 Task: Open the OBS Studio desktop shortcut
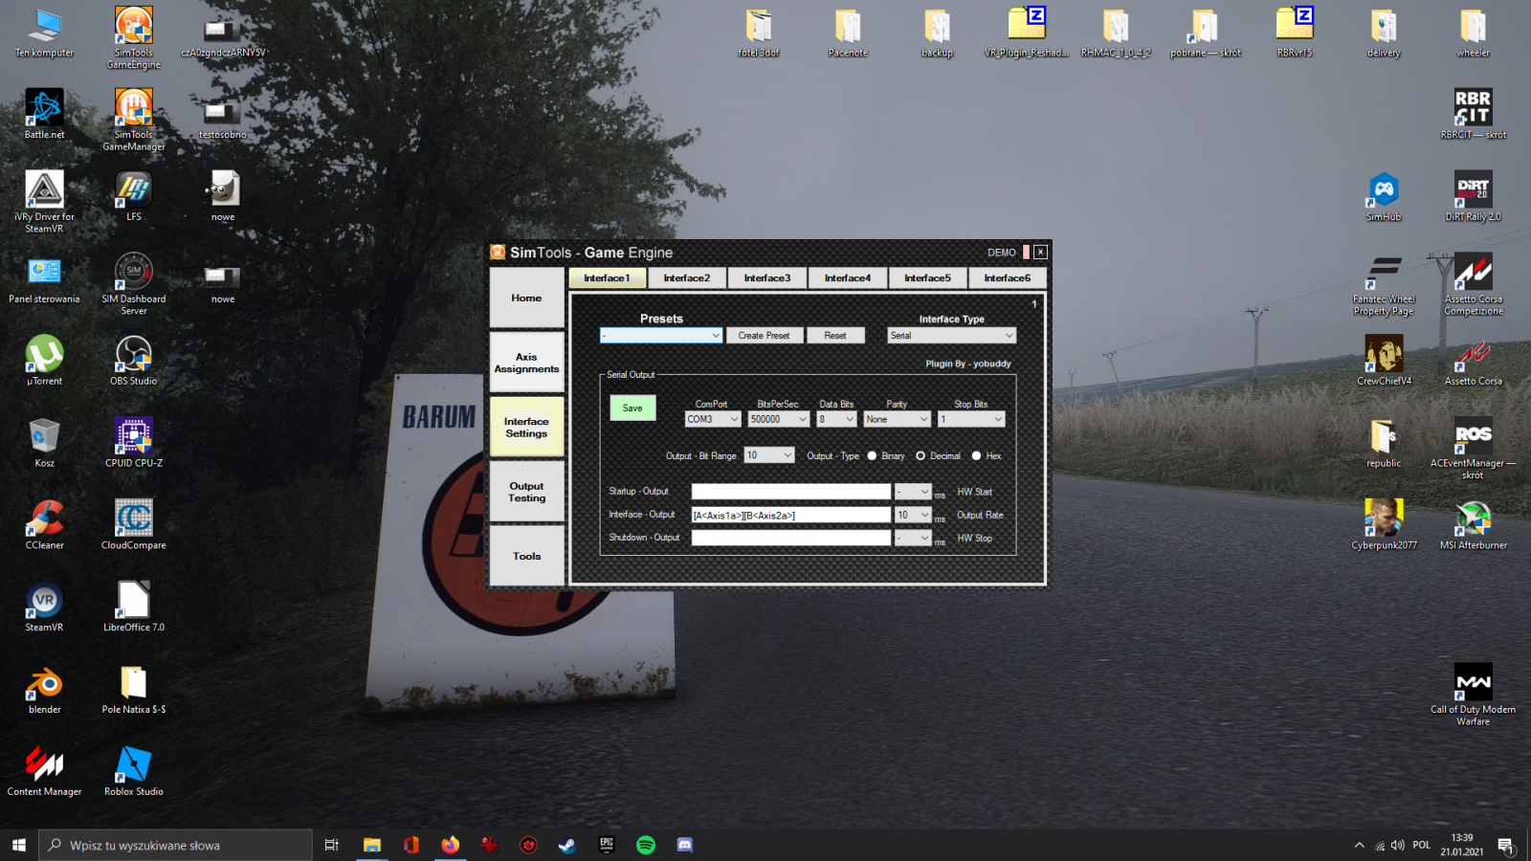[133, 356]
